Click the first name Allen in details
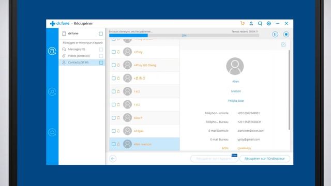331x186 pixels. coord(236,82)
